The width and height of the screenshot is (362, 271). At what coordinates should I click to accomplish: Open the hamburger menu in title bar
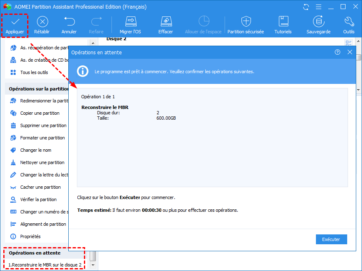(x=318, y=7)
